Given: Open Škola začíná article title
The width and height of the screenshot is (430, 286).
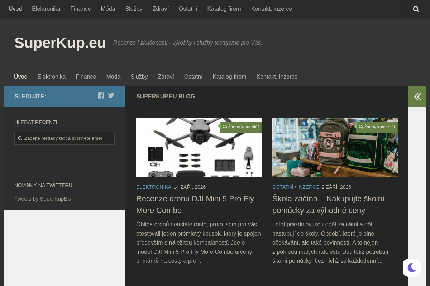Looking at the screenshot, I should [x=328, y=204].
